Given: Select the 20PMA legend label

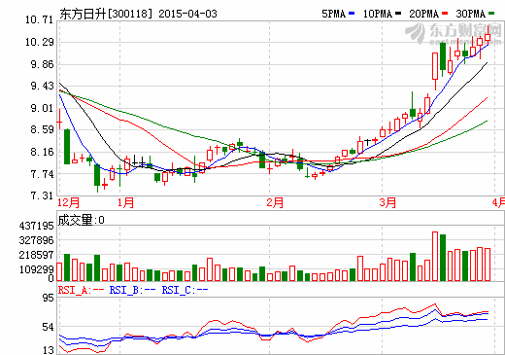Looking at the screenshot, I should [x=424, y=14].
